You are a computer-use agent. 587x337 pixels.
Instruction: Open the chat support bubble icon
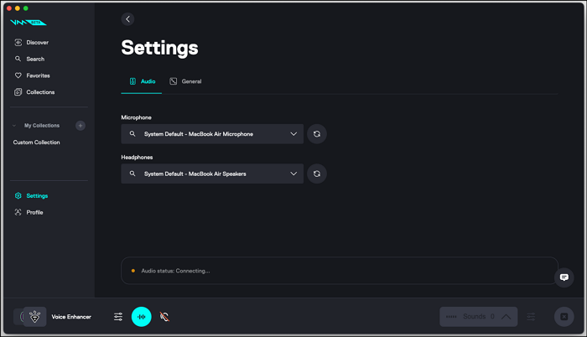564,277
